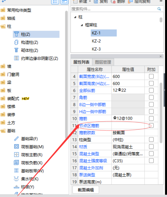The width and height of the screenshot is (167, 197).
Task: Select KZ-2 in component list
Action: click(96, 41)
